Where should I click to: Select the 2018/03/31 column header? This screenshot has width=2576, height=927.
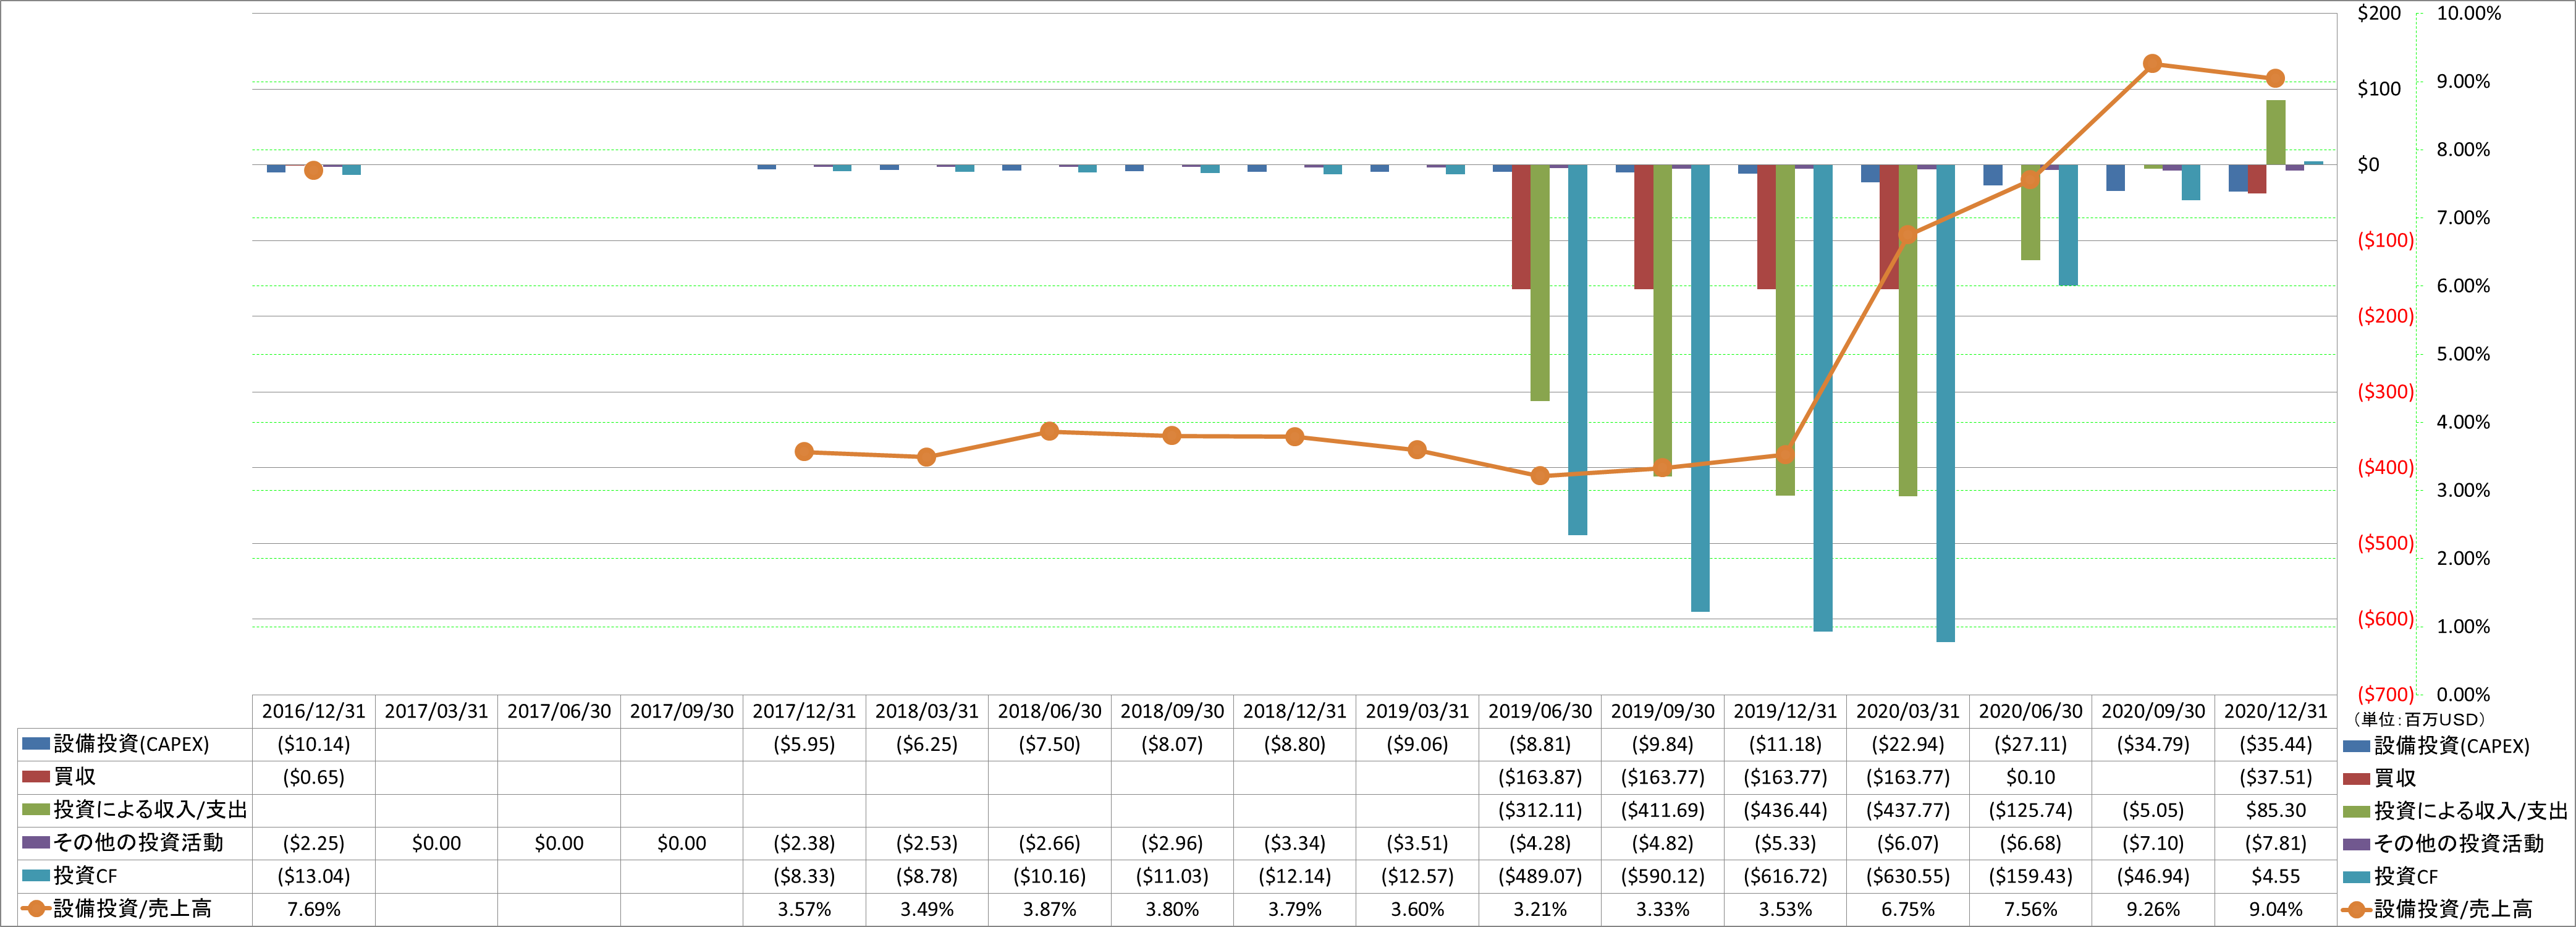[x=927, y=711]
